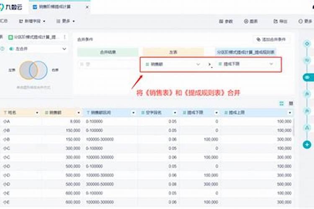
Task: Open the 提成下限 field dropdown in merge condition
Action: tap(246, 64)
